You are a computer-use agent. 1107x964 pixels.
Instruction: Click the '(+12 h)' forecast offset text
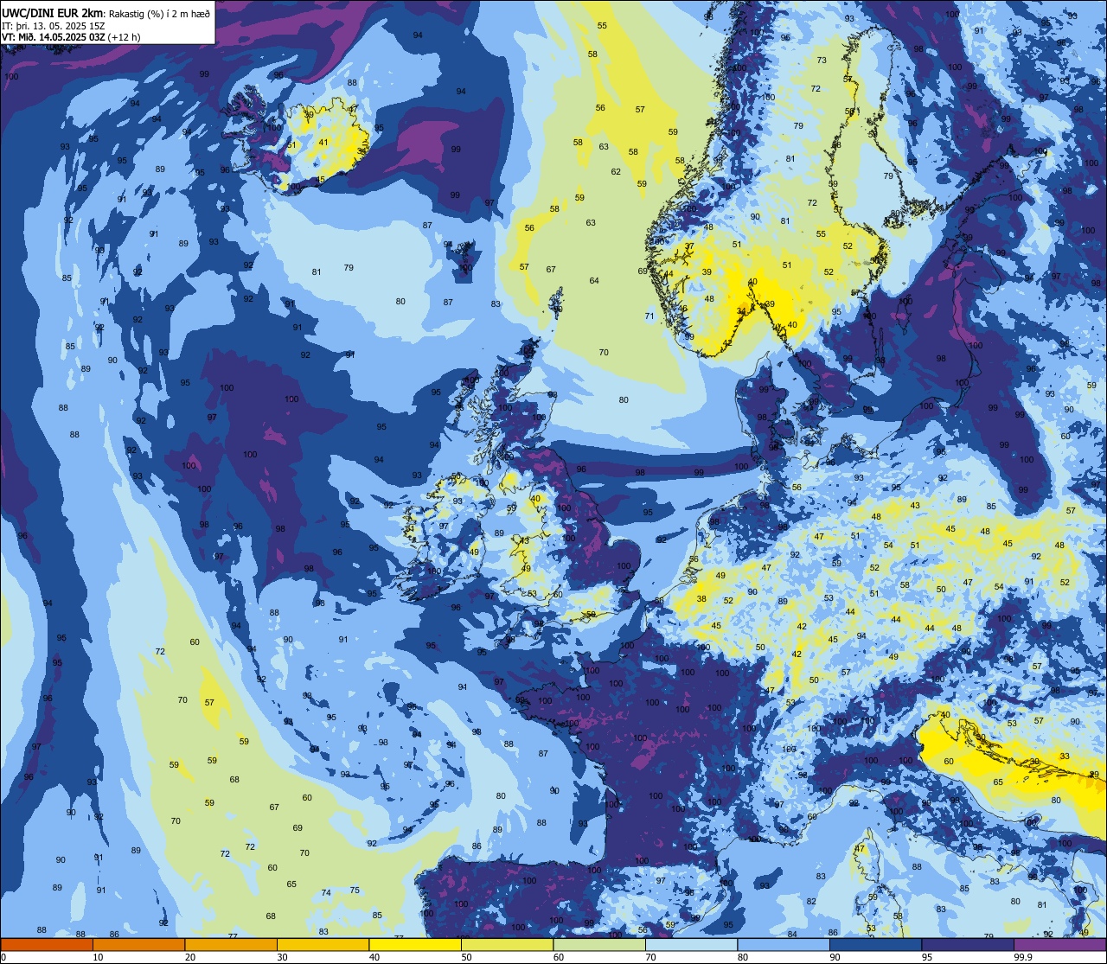[x=125, y=37]
